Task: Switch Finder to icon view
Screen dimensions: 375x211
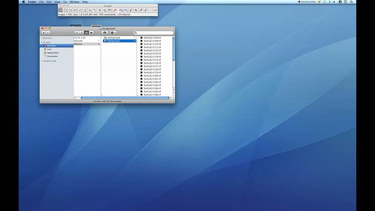Action: 77,32
